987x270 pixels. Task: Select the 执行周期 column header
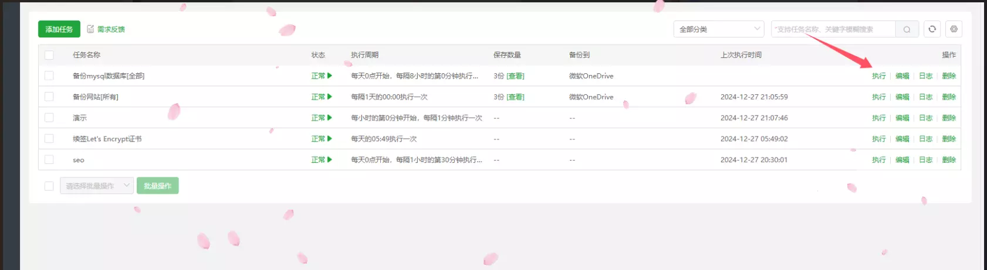point(364,55)
